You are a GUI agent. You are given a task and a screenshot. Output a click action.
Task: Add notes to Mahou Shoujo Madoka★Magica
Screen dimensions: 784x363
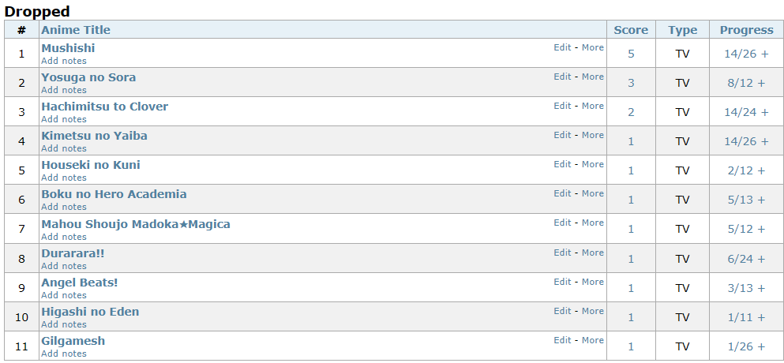tap(63, 237)
